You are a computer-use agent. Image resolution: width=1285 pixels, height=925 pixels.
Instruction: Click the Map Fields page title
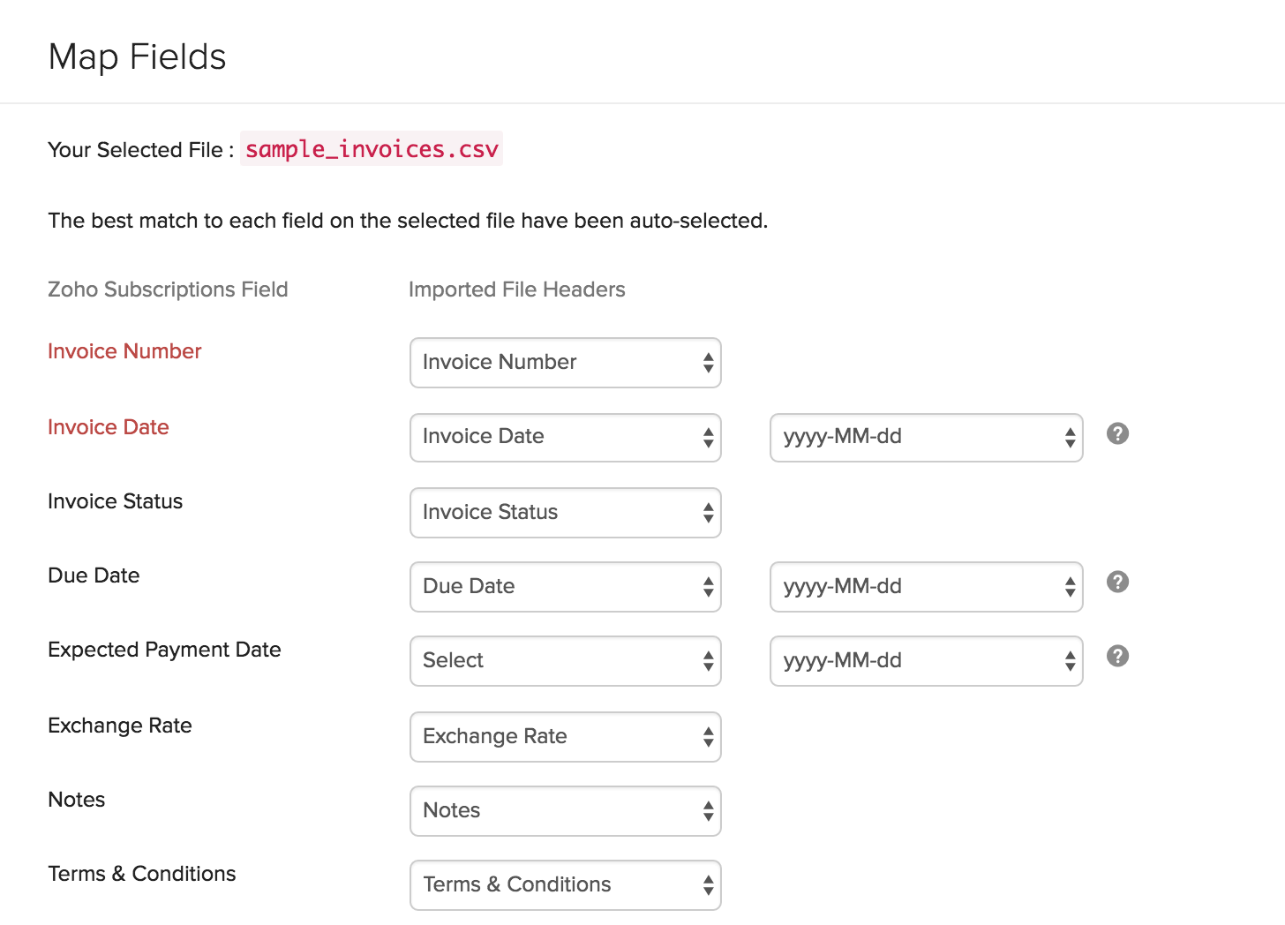point(137,56)
